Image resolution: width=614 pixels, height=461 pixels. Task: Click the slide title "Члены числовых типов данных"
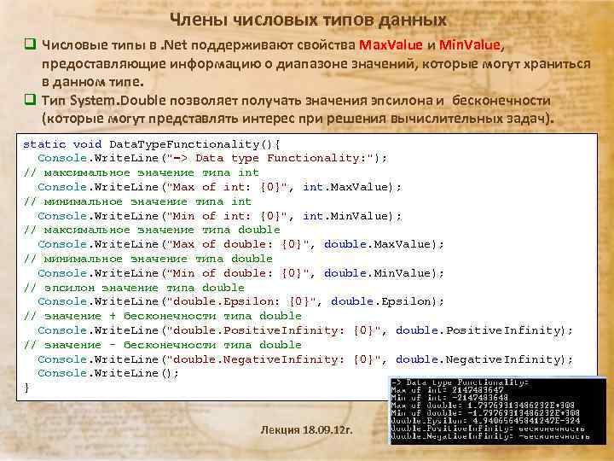click(308, 20)
